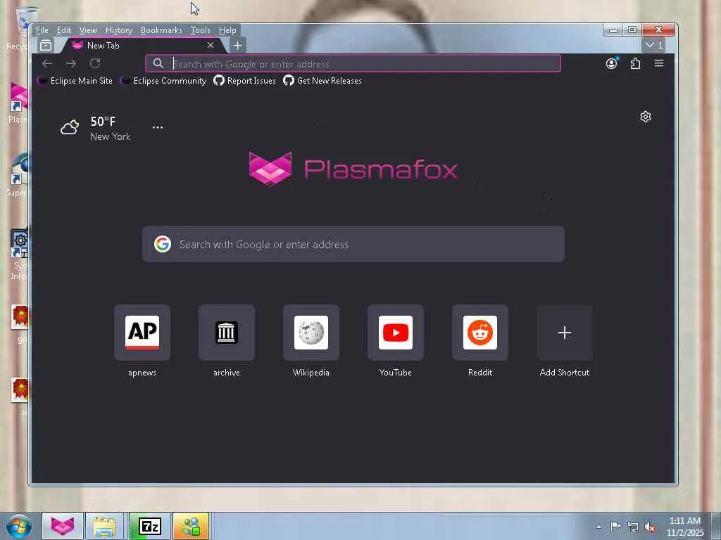The image size is (721, 540).
Task: Open new tab page settings gear
Action: click(x=646, y=117)
